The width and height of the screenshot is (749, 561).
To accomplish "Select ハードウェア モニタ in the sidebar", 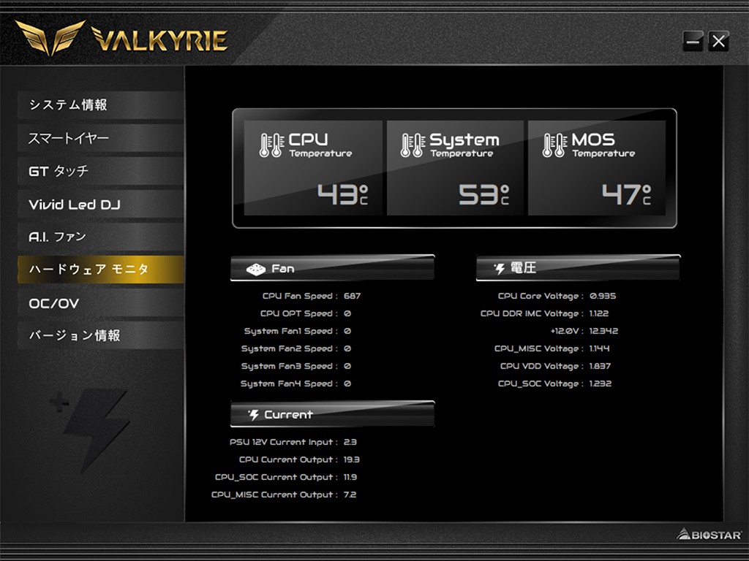I will point(101,270).
